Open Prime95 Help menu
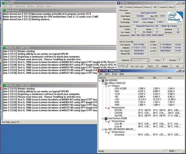This screenshot has width=186, height=154. click(49, 6)
